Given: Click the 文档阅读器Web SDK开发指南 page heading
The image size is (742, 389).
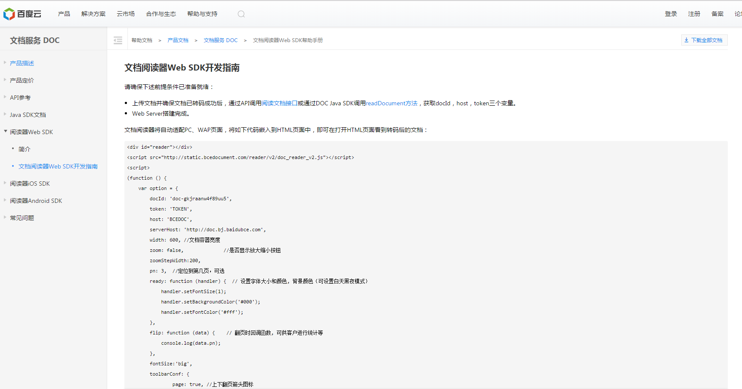Looking at the screenshot, I should pyautogui.click(x=182, y=67).
